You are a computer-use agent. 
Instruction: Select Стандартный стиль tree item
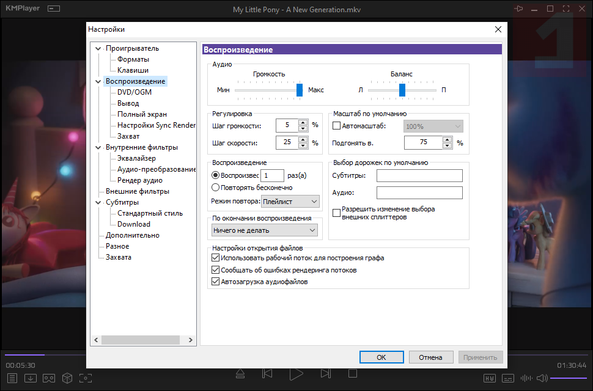pyautogui.click(x=150, y=213)
